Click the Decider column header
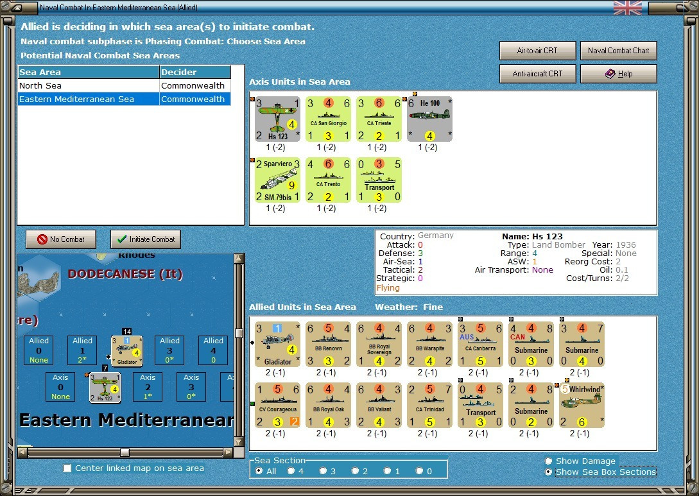 coord(195,73)
